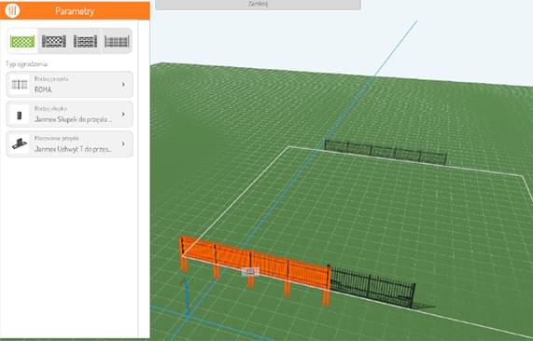Open the ROMA span type row
This screenshot has height=341, width=533.
coord(69,85)
